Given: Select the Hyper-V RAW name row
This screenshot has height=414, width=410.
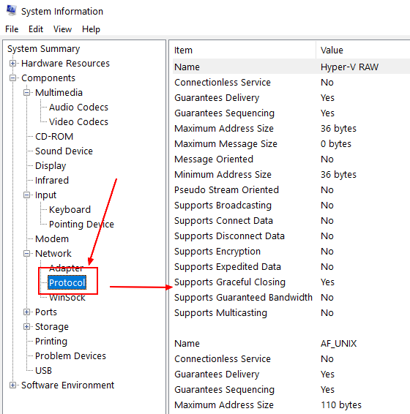Looking at the screenshot, I should click(291, 67).
